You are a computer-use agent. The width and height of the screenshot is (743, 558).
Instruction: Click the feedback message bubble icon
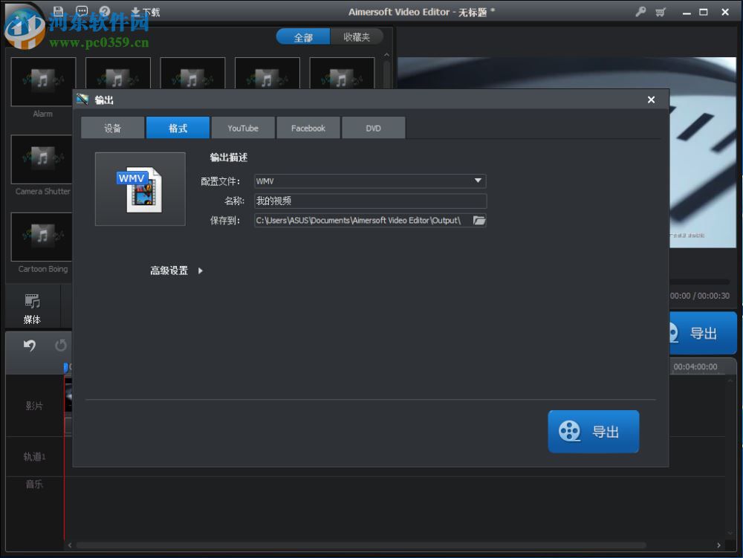pyautogui.click(x=80, y=11)
